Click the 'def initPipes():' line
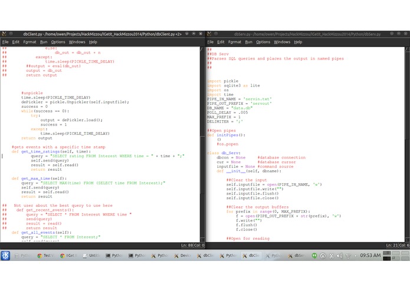This screenshot has width=410, height=291. tap(226, 135)
